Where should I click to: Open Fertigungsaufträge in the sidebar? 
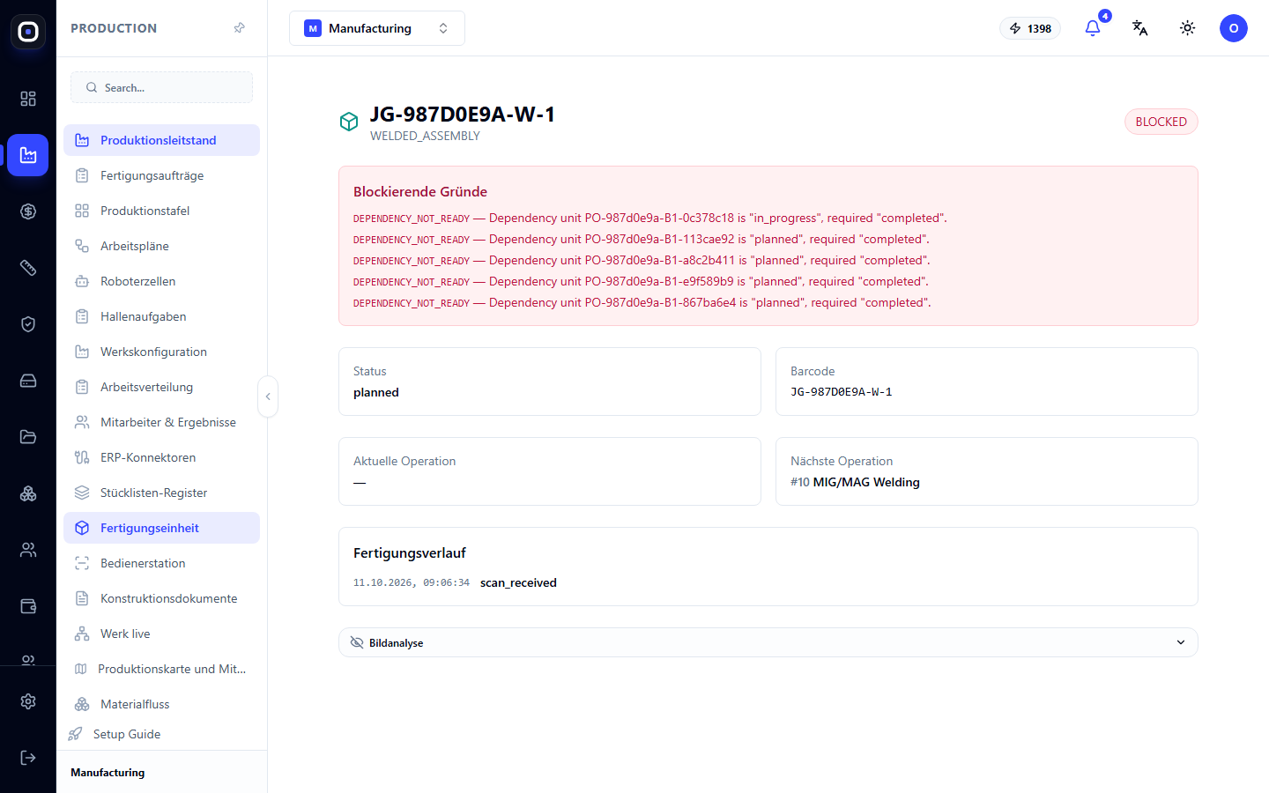click(x=161, y=175)
